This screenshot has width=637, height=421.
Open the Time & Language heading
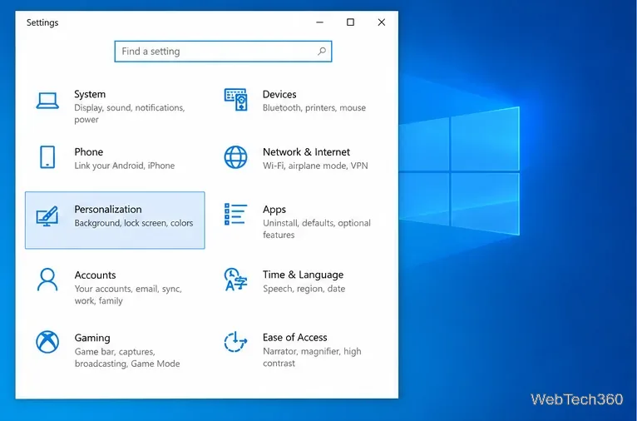[303, 275]
